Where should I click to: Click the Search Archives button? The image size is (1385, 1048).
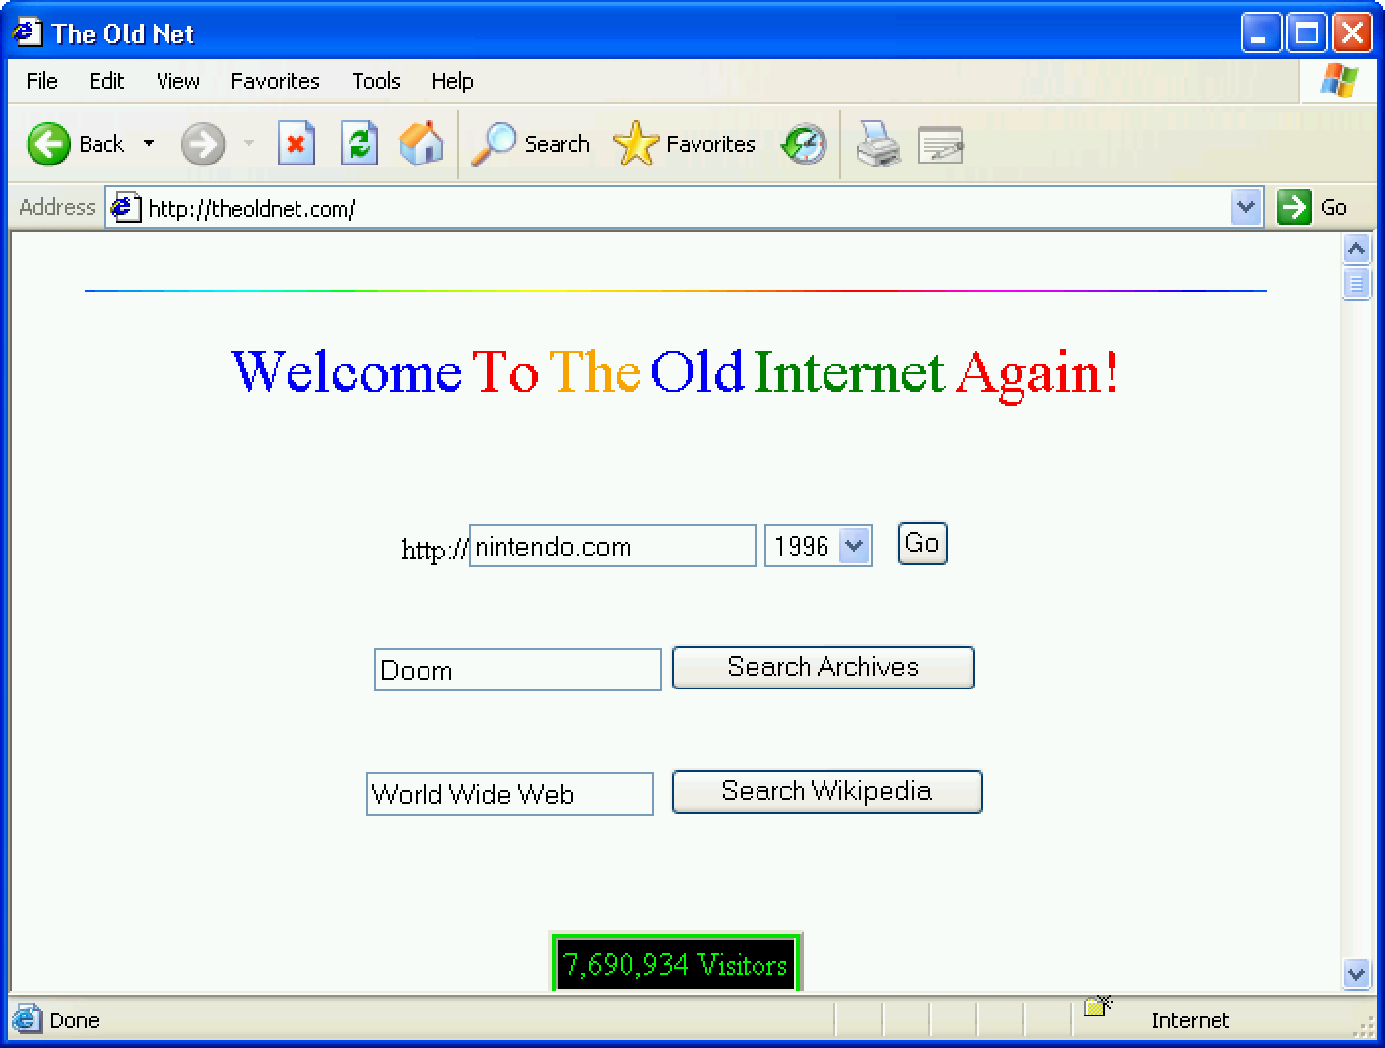coord(823,667)
